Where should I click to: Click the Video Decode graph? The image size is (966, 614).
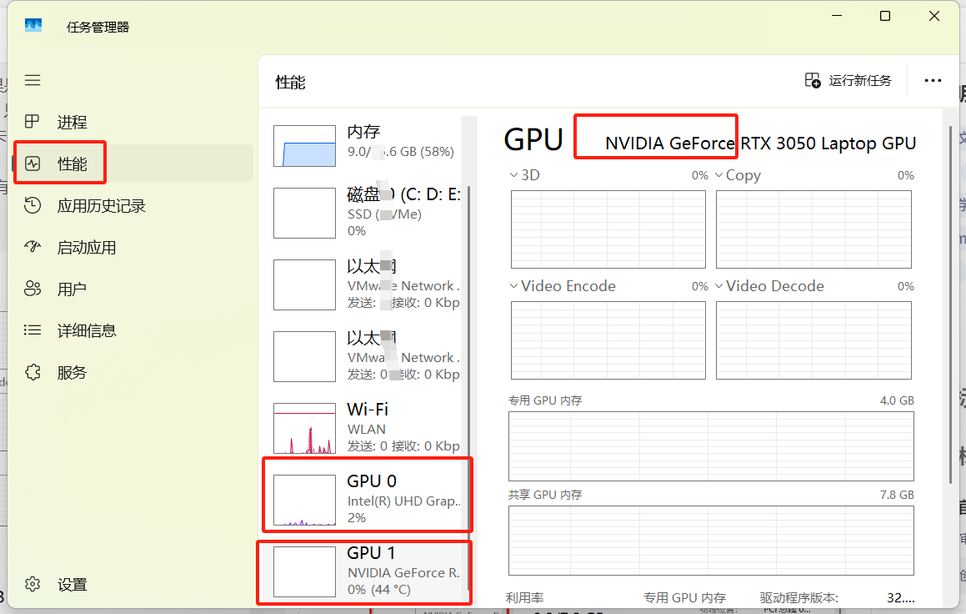pyautogui.click(x=813, y=340)
